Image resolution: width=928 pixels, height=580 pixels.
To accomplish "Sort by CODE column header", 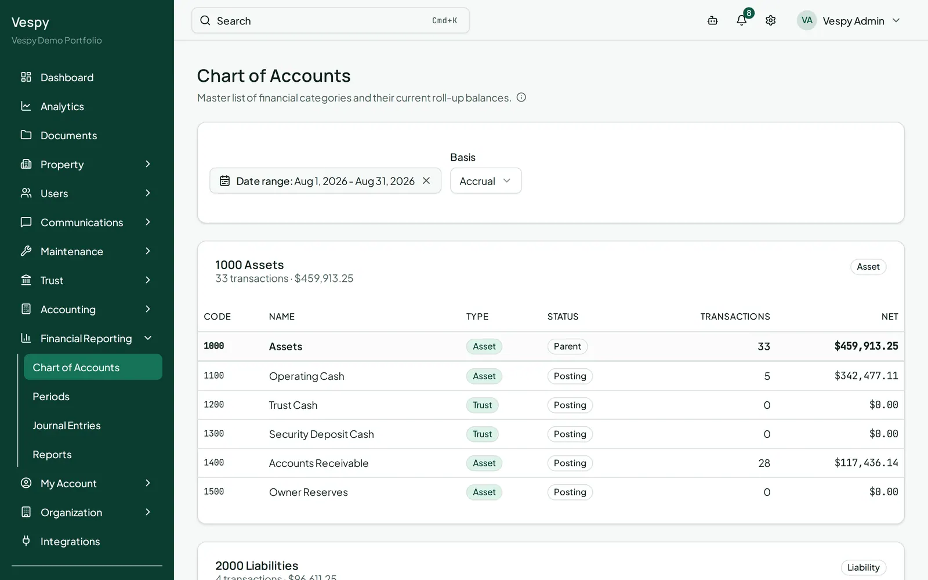I will point(217,317).
